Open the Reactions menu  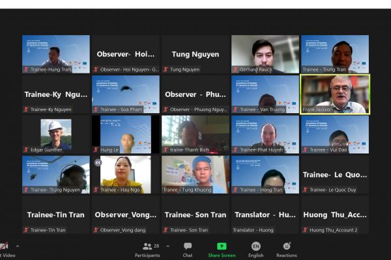pos(286,249)
